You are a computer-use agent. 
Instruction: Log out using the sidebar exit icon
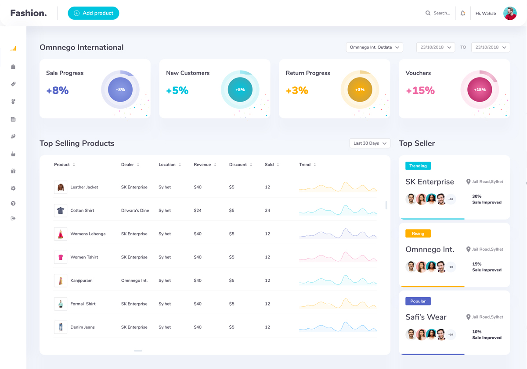point(13,218)
